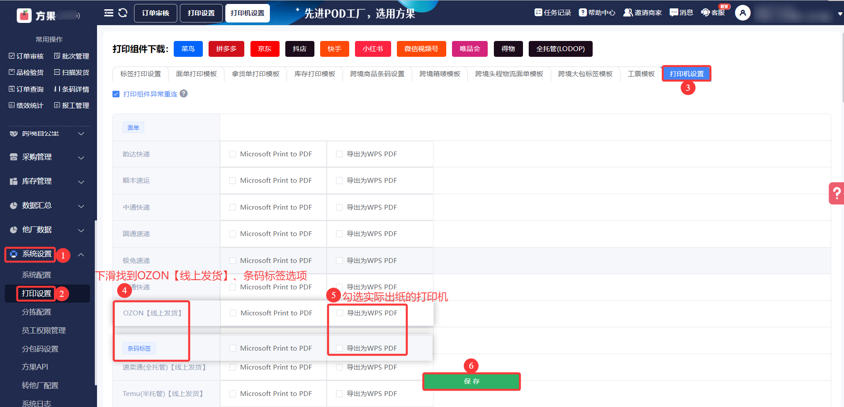Check Microsoft Print to PDF for 顺丰速运
Image resolution: width=844 pixels, height=407 pixels.
point(232,181)
